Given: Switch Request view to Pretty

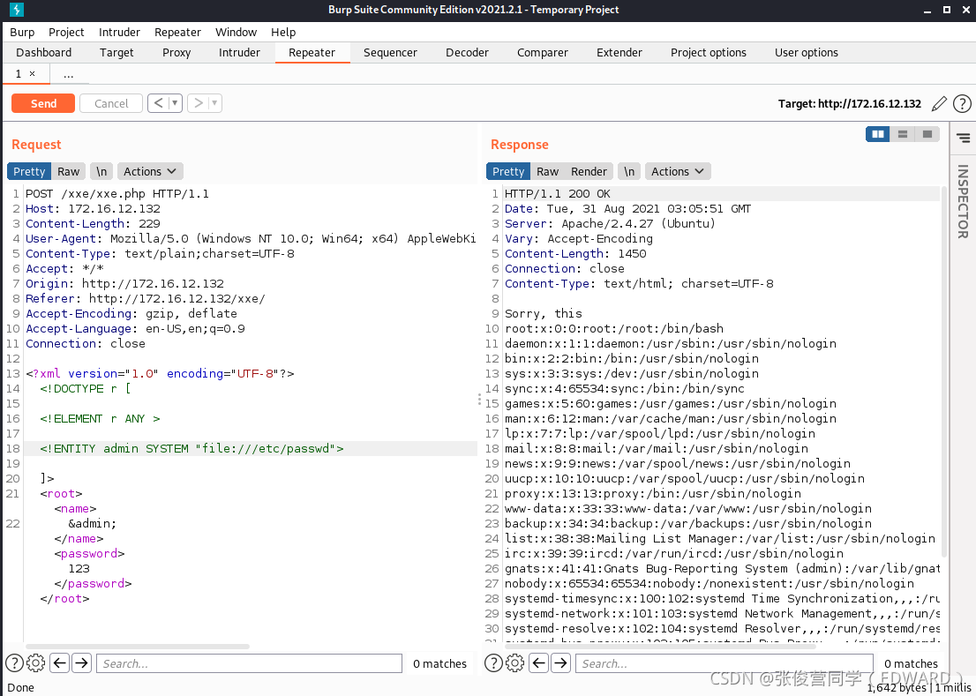Looking at the screenshot, I should point(29,172).
